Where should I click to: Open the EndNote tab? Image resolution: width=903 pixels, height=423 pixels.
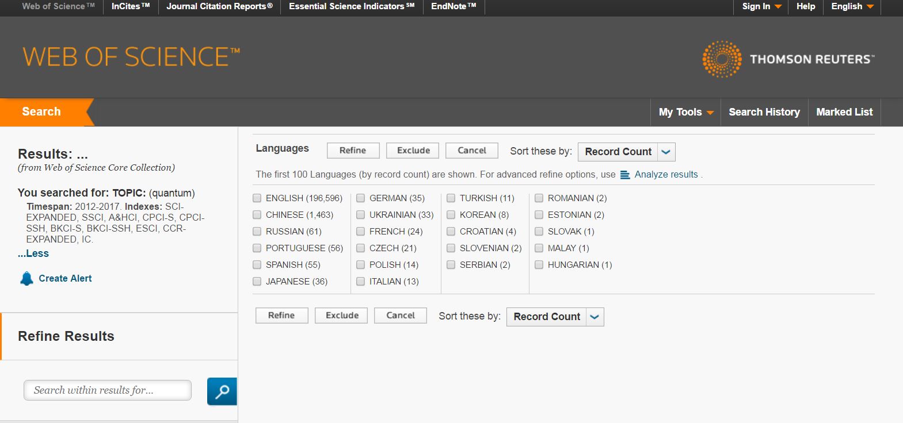point(454,6)
